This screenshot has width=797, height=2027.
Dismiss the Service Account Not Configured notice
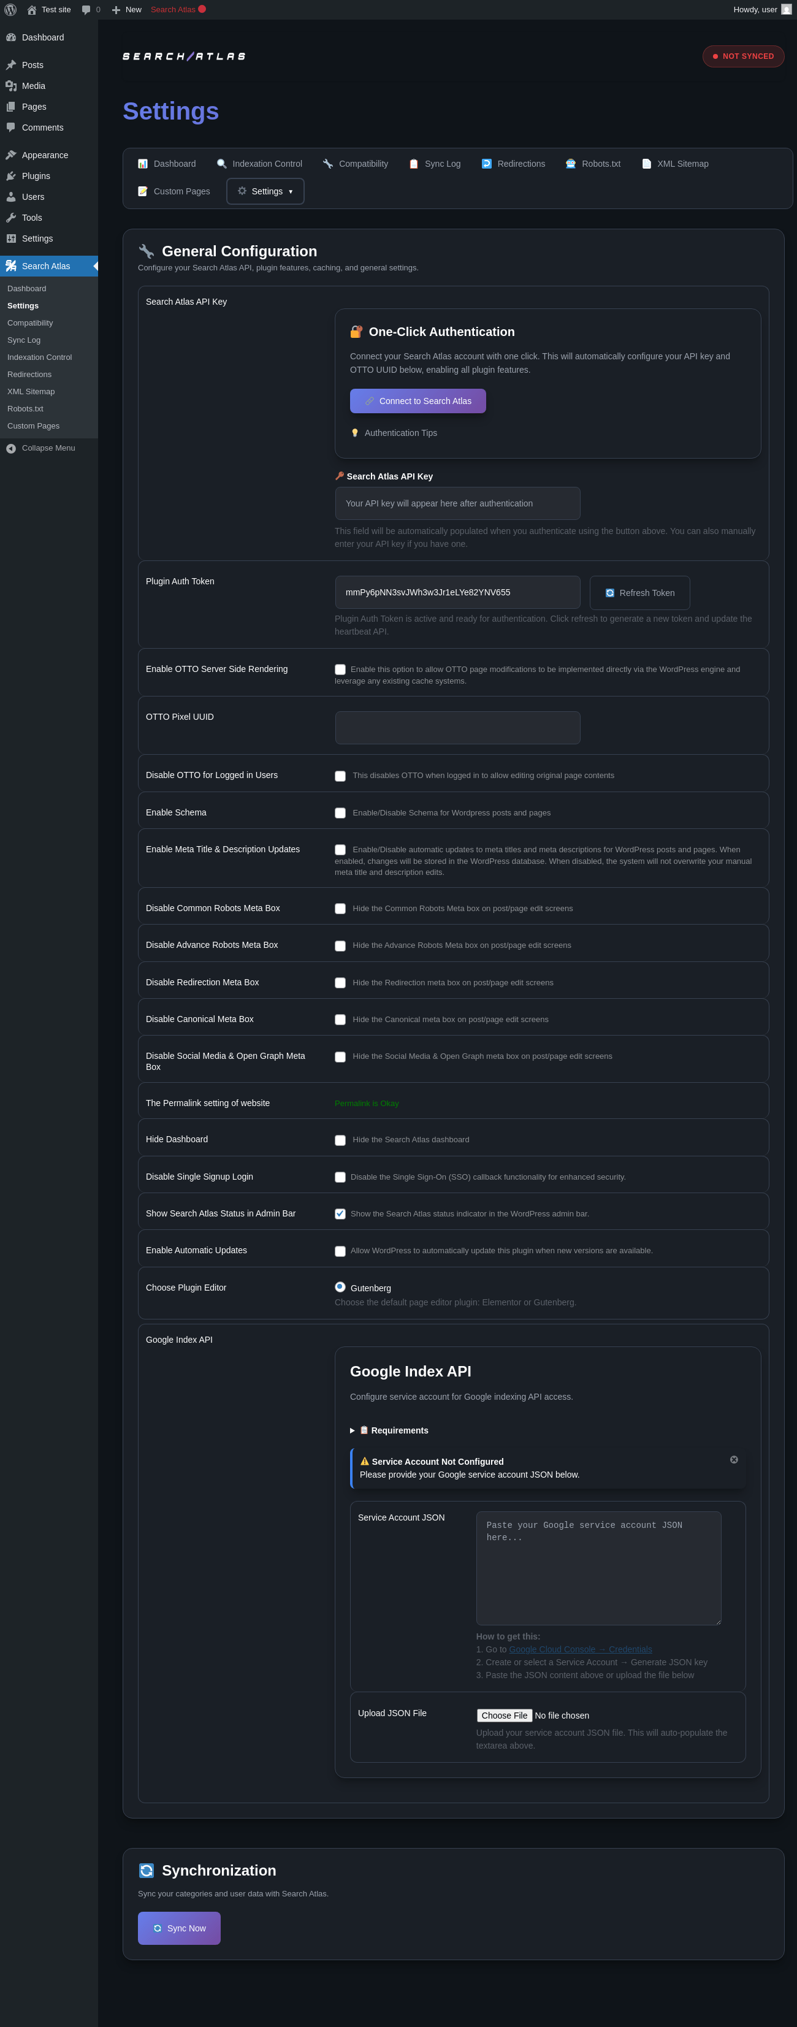point(733,1460)
